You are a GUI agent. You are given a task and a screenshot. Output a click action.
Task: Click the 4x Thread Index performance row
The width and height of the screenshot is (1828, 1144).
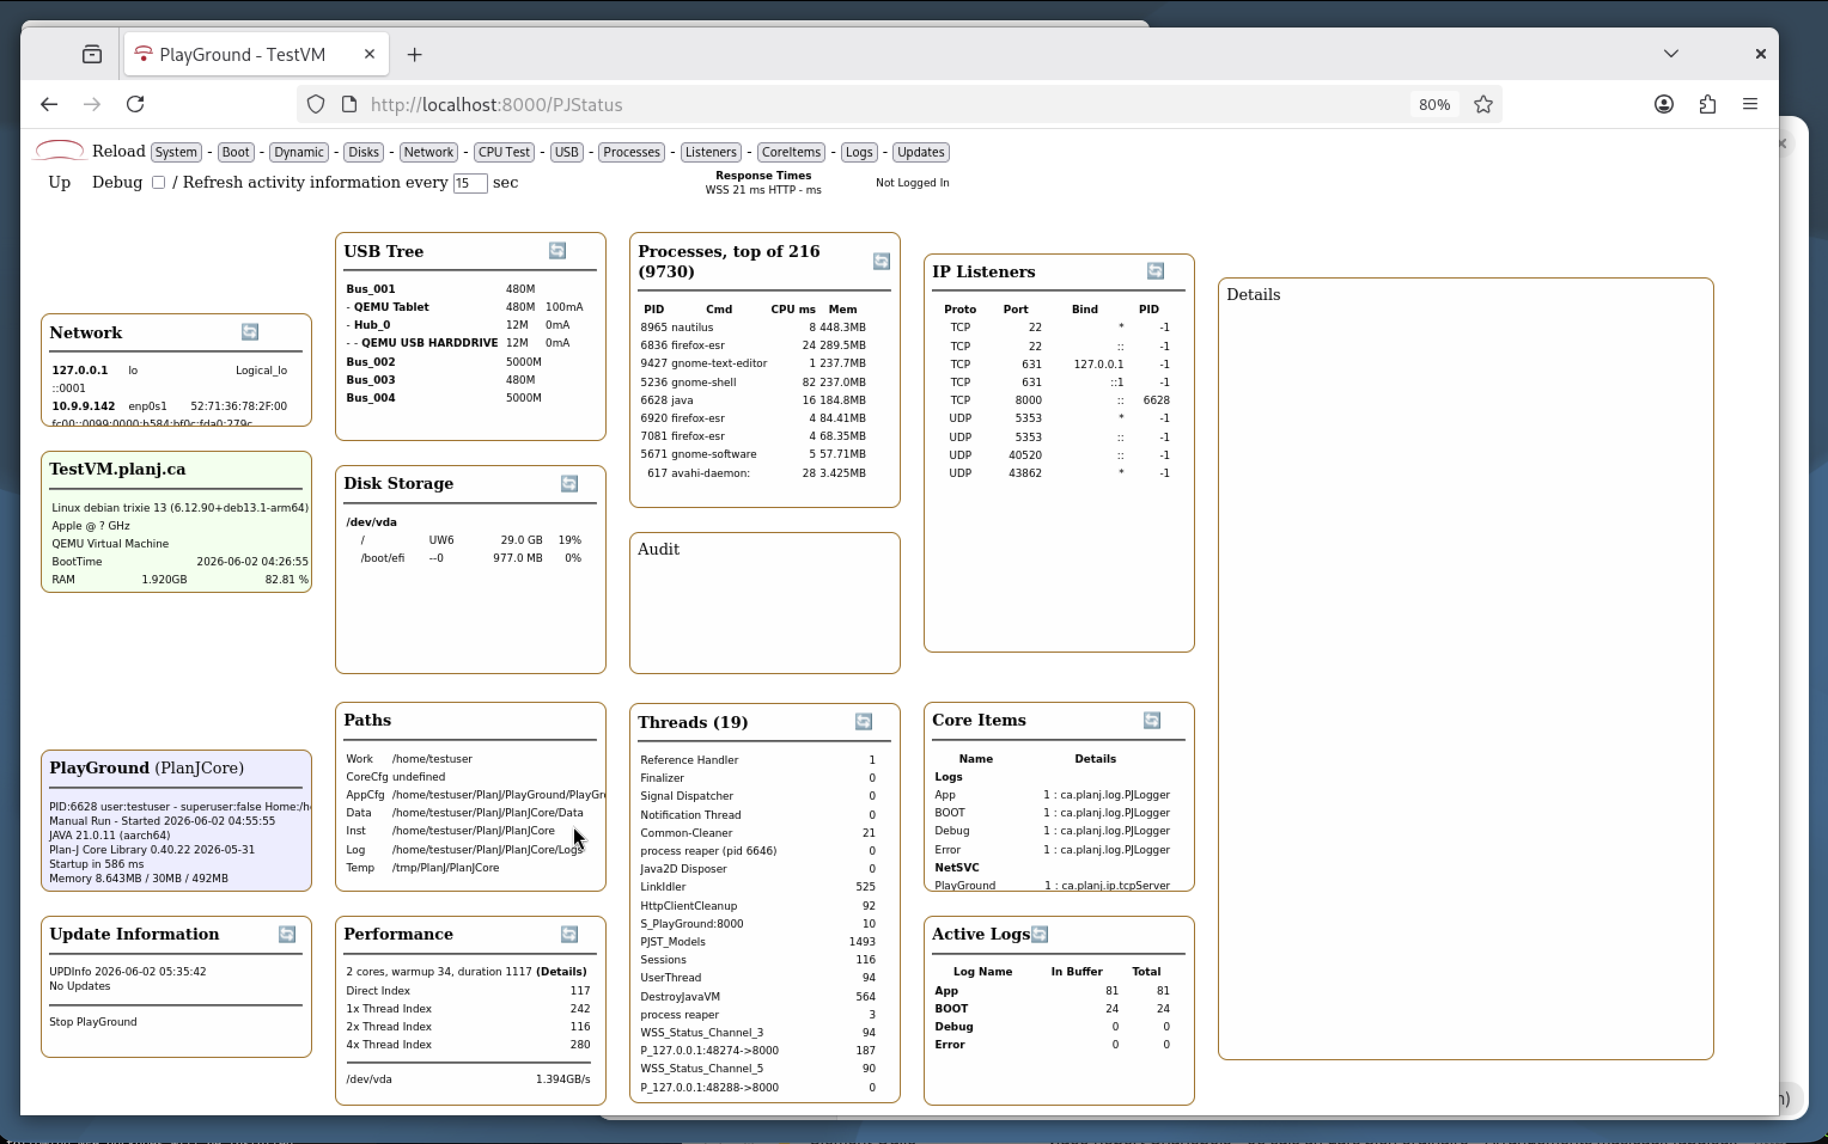click(x=468, y=1045)
